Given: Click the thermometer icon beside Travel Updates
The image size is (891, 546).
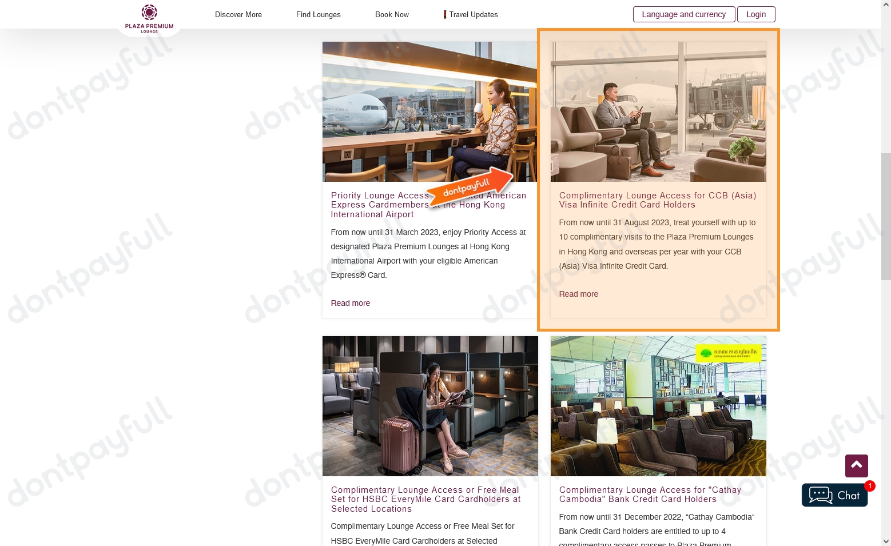Looking at the screenshot, I should pyautogui.click(x=445, y=14).
